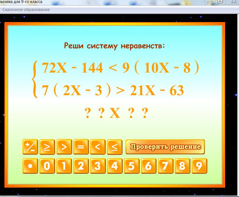Viewport: 239px width, 197px height.
Task: Click the Сказочное образование menu bar
Action: 26,10
